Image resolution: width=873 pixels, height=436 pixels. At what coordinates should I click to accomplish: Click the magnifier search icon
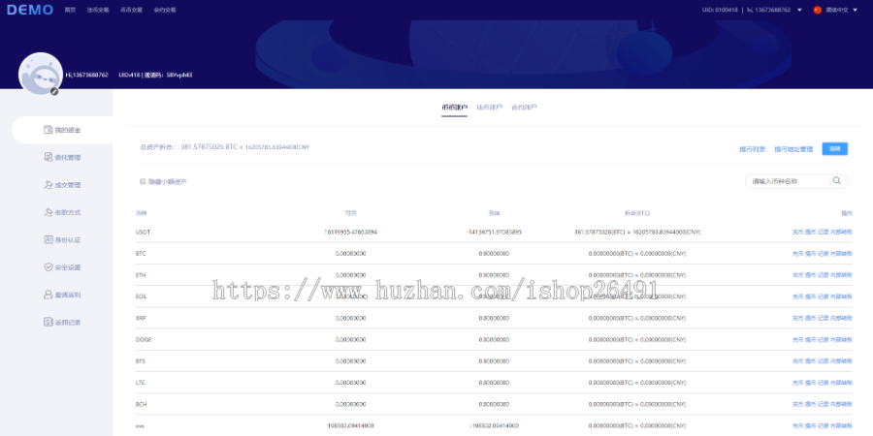[x=836, y=181]
